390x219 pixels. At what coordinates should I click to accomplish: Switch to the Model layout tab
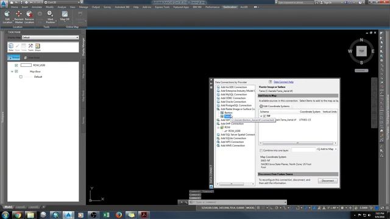tap(8, 207)
